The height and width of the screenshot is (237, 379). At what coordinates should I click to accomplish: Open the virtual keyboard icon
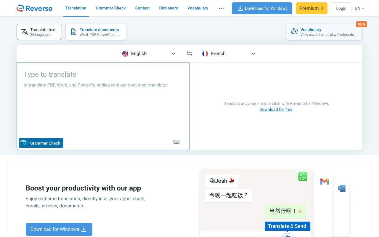[176, 142]
